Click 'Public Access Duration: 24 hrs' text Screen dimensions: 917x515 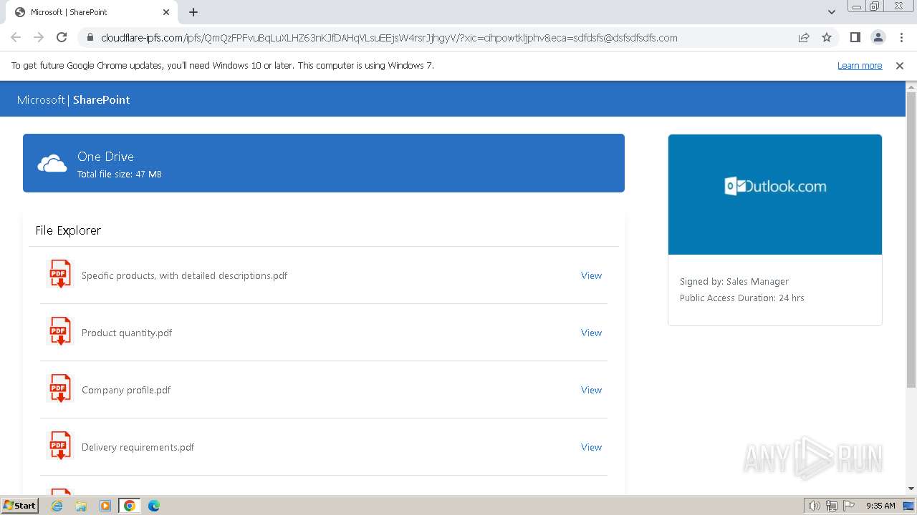point(741,298)
